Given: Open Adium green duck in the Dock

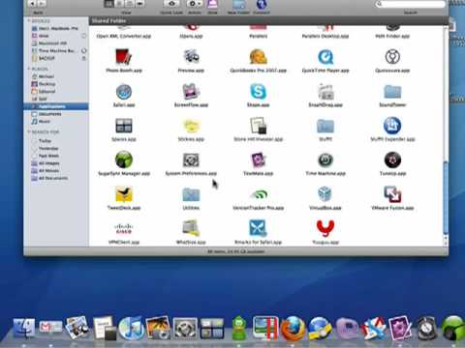Looking at the screenshot, I should click(x=239, y=328).
